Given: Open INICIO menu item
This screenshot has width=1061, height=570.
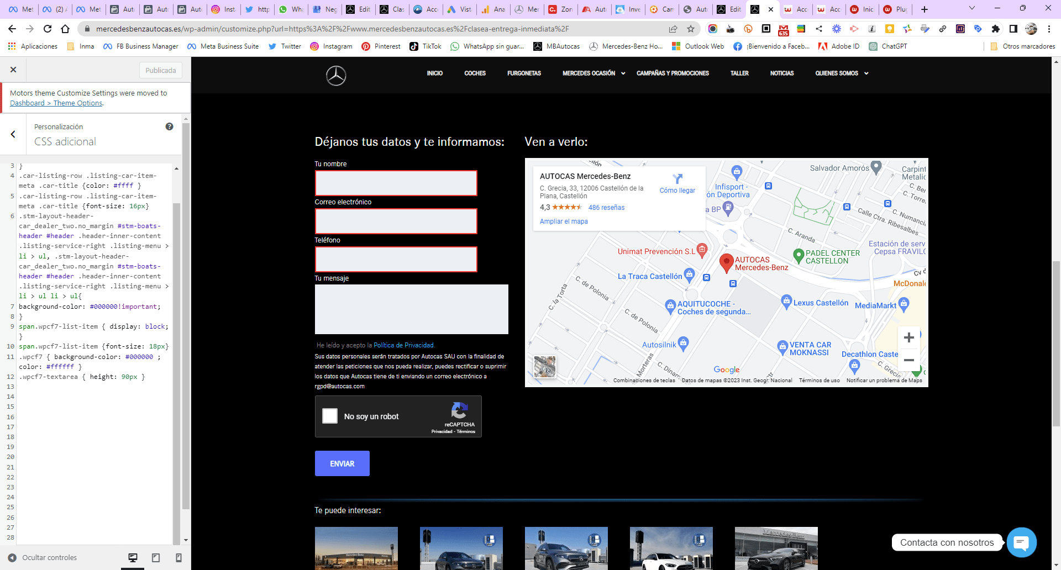Looking at the screenshot, I should (435, 73).
